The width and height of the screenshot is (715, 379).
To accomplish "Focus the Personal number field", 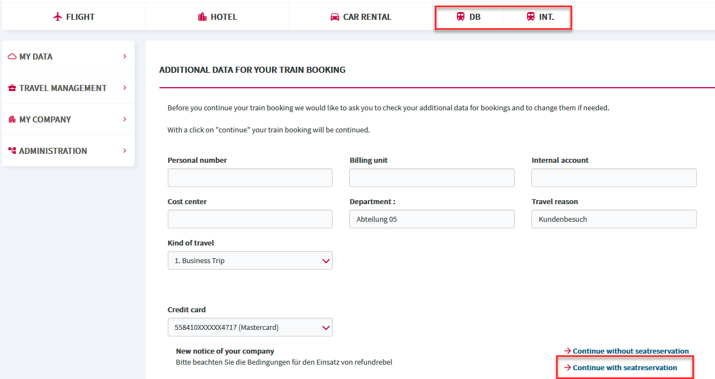I will pos(250,178).
